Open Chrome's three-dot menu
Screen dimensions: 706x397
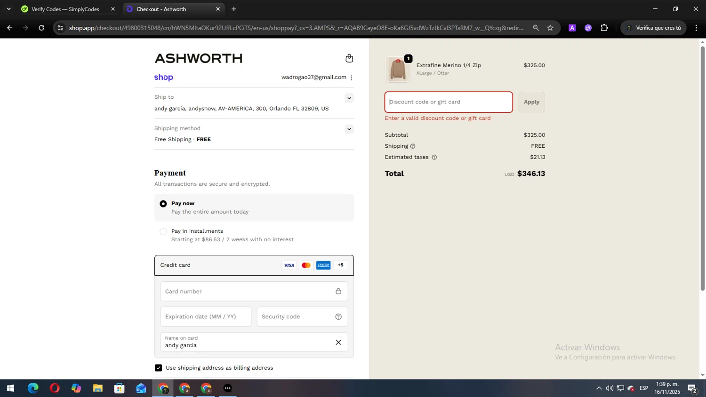pos(696,28)
